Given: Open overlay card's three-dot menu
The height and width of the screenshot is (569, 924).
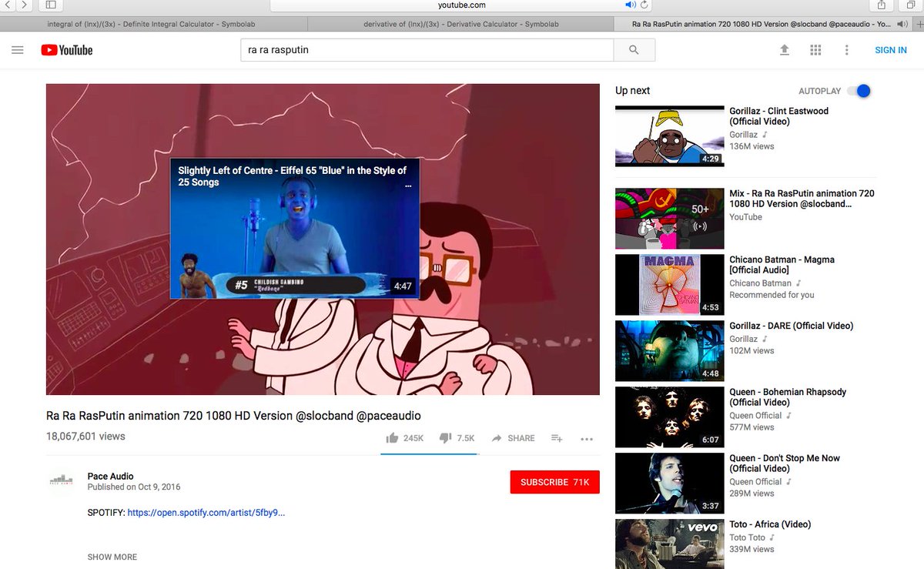Looking at the screenshot, I should point(408,186).
